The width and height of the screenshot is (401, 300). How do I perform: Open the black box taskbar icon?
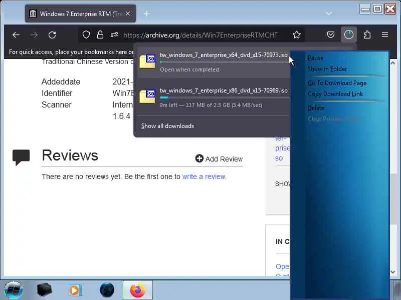pos(44,290)
